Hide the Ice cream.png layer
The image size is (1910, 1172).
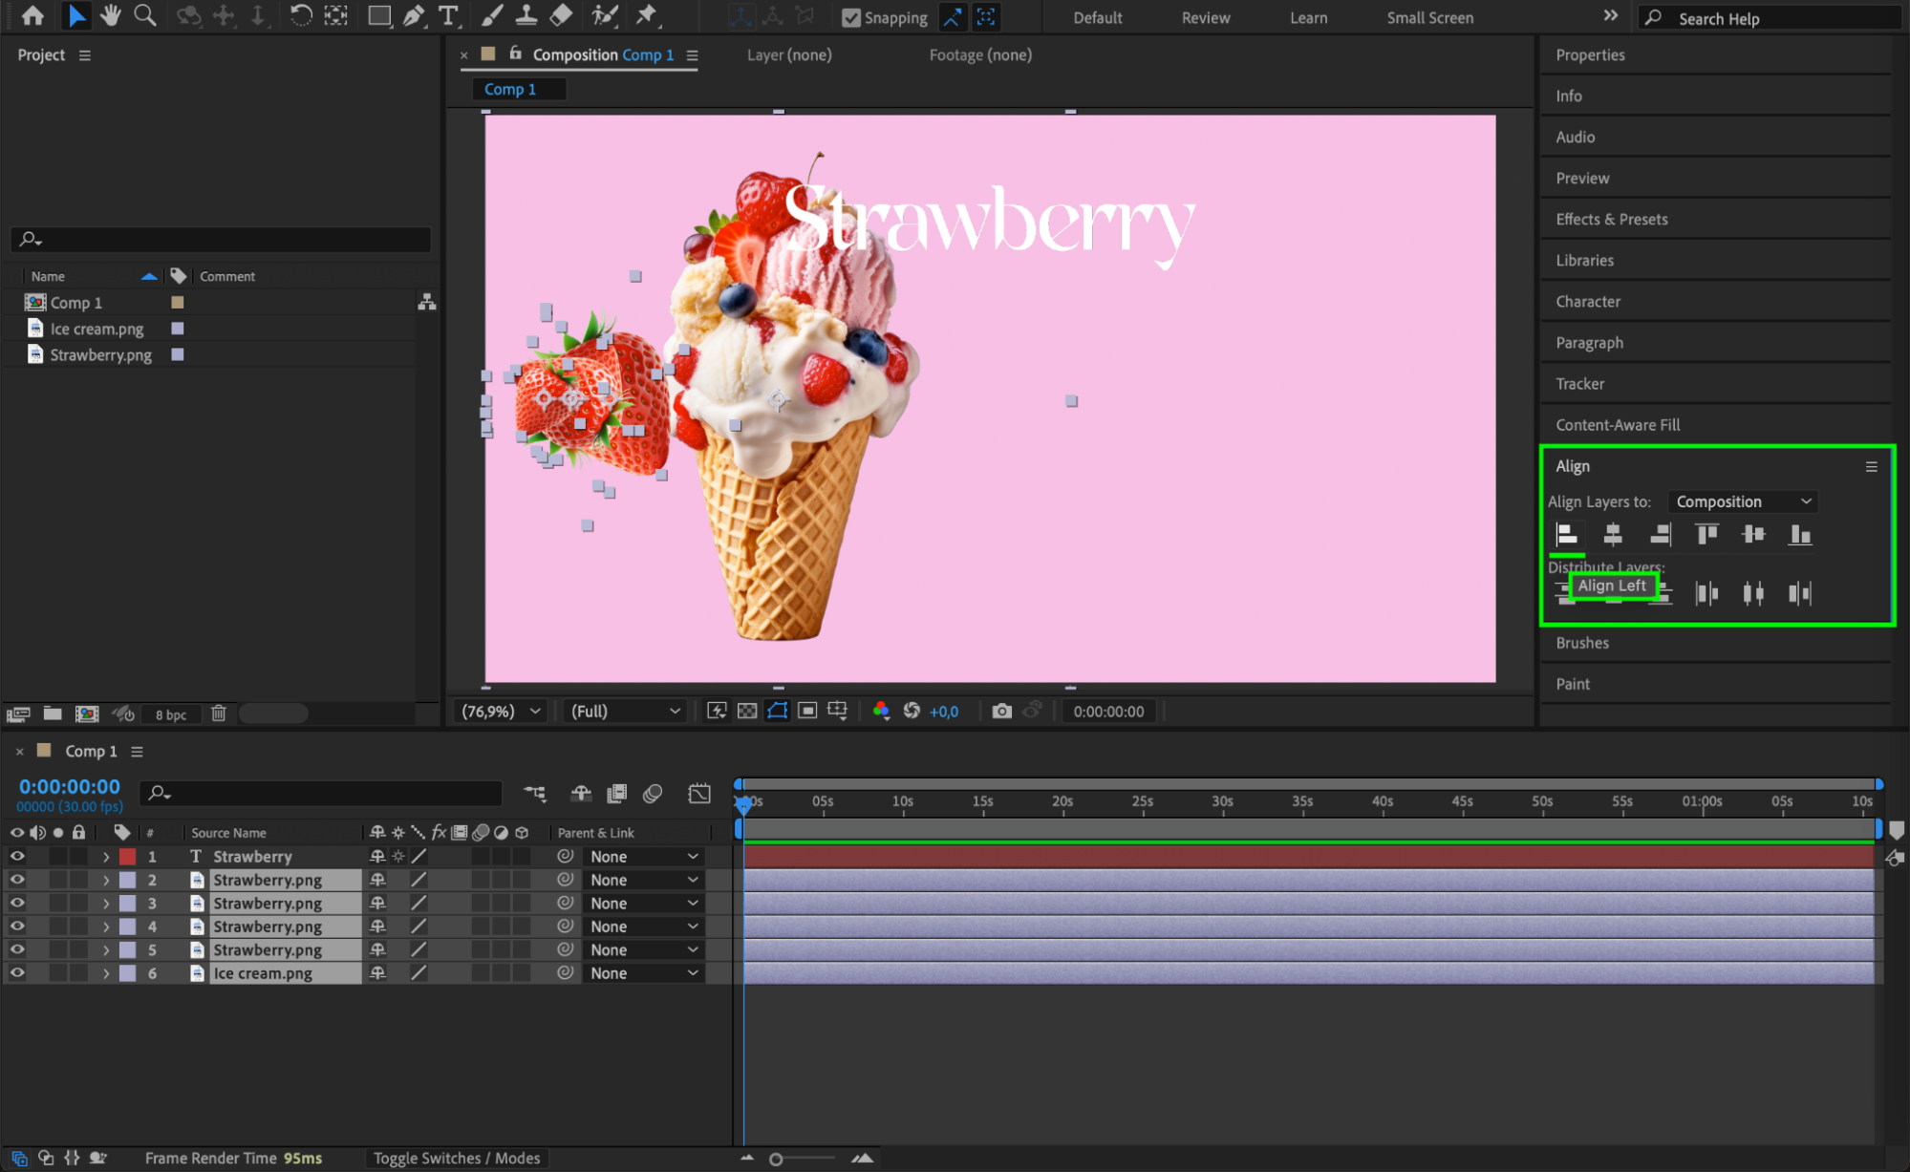[x=16, y=973]
